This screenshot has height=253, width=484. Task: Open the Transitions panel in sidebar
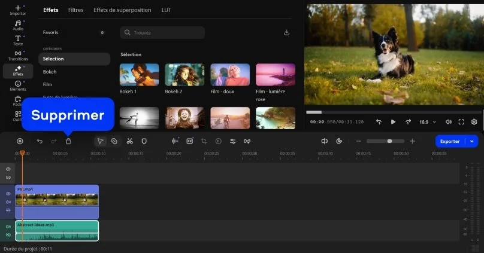tap(18, 55)
